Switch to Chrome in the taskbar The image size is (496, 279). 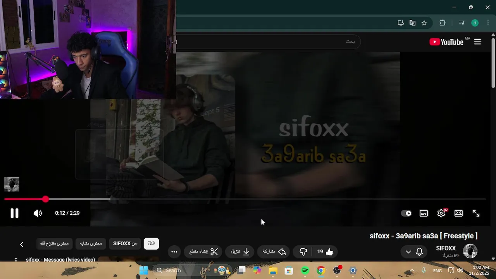[321, 270]
